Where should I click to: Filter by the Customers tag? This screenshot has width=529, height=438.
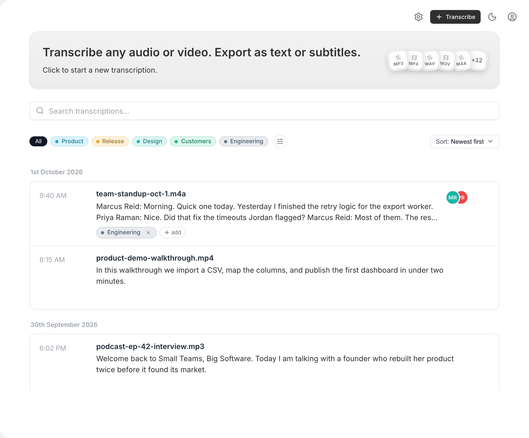click(193, 141)
